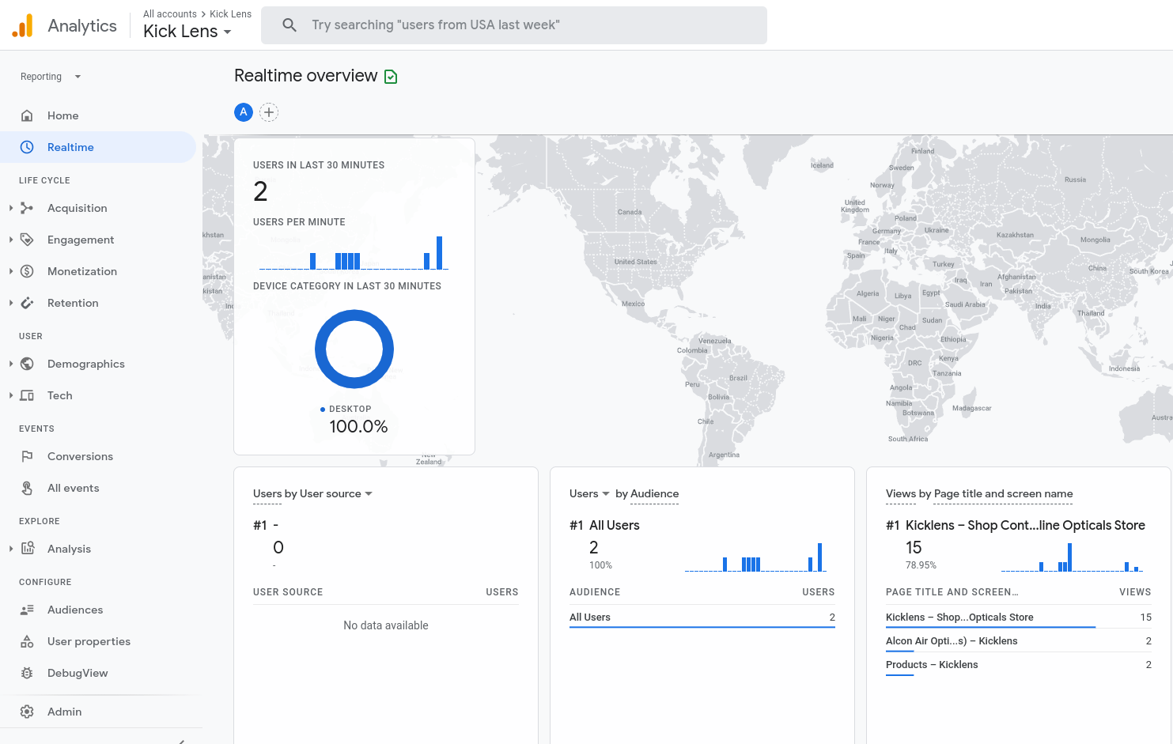Click the by Audience dimension label
This screenshot has width=1173, height=744.
click(647, 493)
